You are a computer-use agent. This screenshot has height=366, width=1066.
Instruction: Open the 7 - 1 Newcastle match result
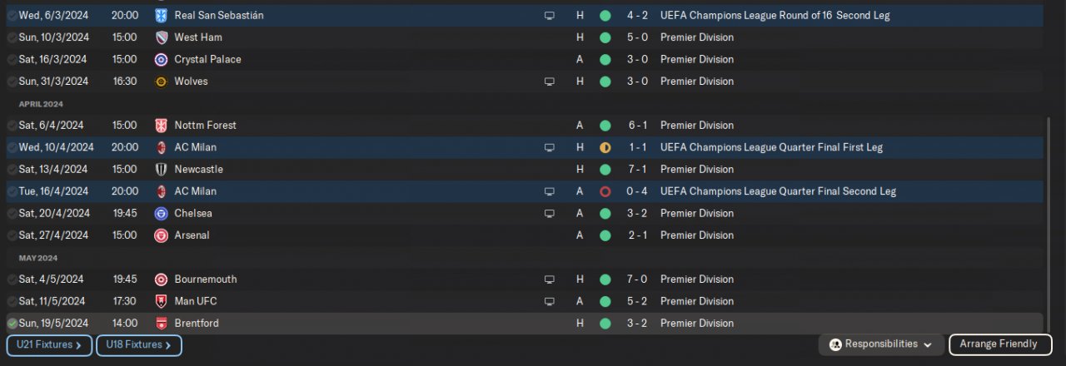click(638, 170)
